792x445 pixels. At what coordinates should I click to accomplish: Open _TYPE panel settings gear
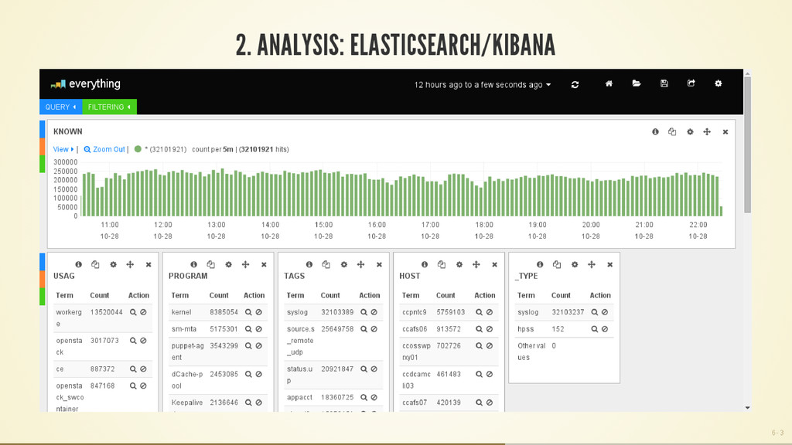tap(575, 264)
